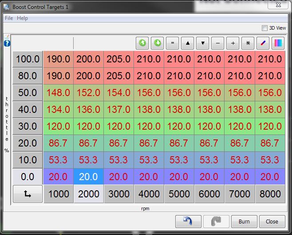Click the asterisk multiply button
The width and height of the screenshot is (292, 235).
(248, 43)
